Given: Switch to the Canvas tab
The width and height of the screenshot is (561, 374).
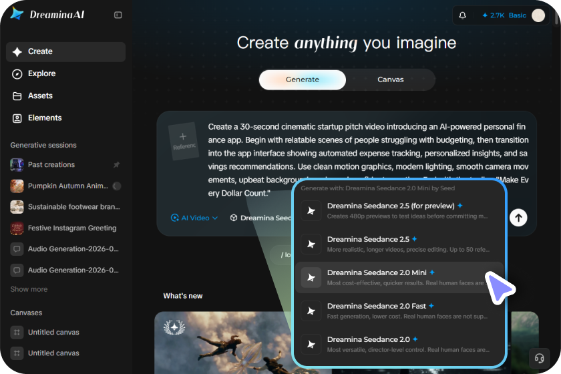Looking at the screenshot, I should pyautogui.click(x=390, y=79).
